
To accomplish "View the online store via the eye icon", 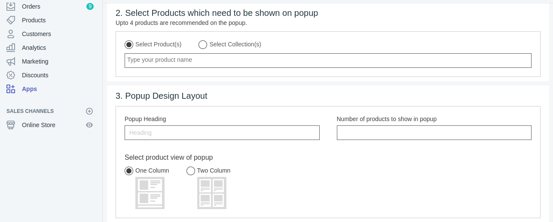I will (89, 125).
